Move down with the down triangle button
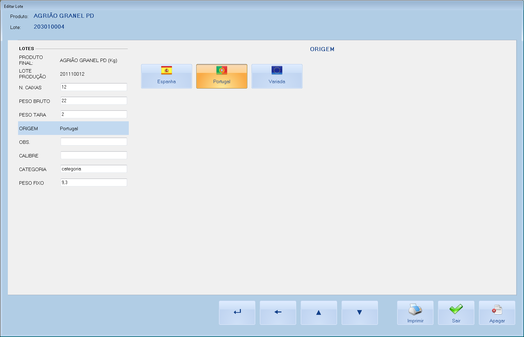This screenshot has width=524, height=337. click(359, 312)
